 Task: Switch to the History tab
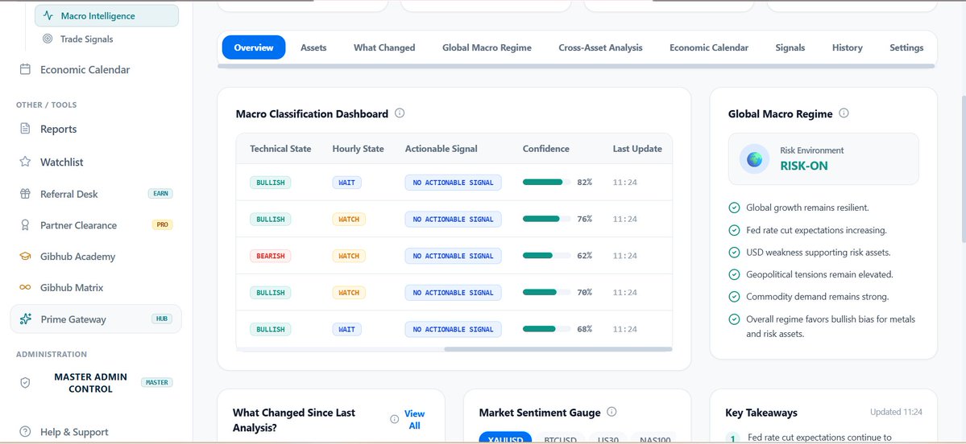pos(847,47)
